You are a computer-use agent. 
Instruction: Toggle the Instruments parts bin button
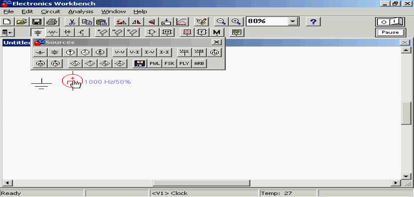coord(238,33)
